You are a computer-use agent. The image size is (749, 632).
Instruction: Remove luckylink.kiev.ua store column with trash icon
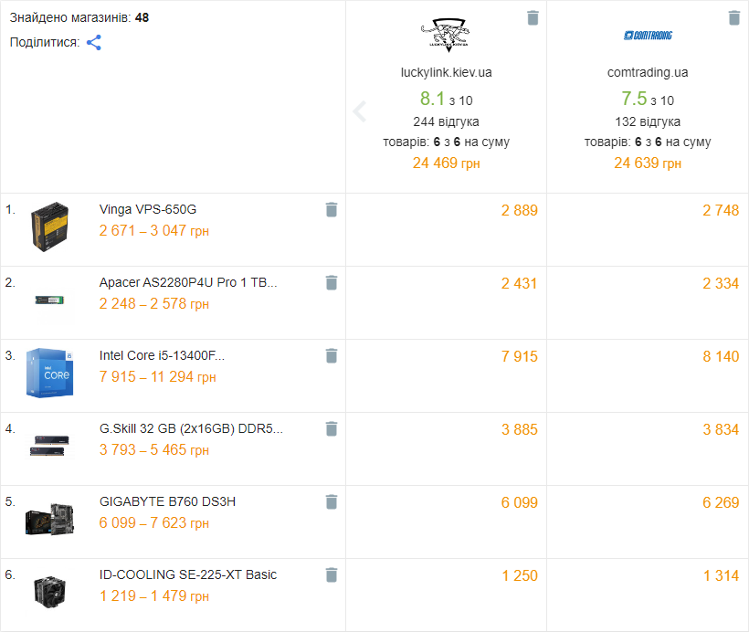click(533, 17)
